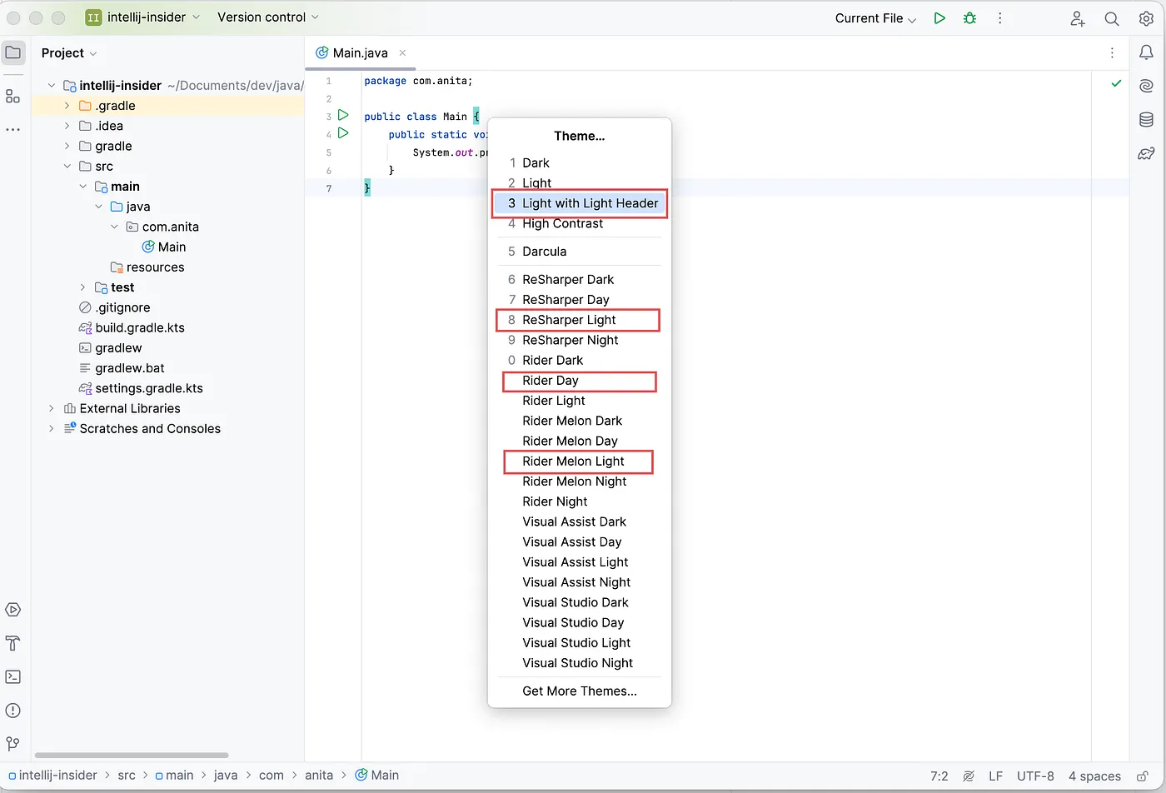The height and width of the screenshot is (793, 1166).
Task: Click green checkmark inspections indicator in editor
Action: 1116,83
